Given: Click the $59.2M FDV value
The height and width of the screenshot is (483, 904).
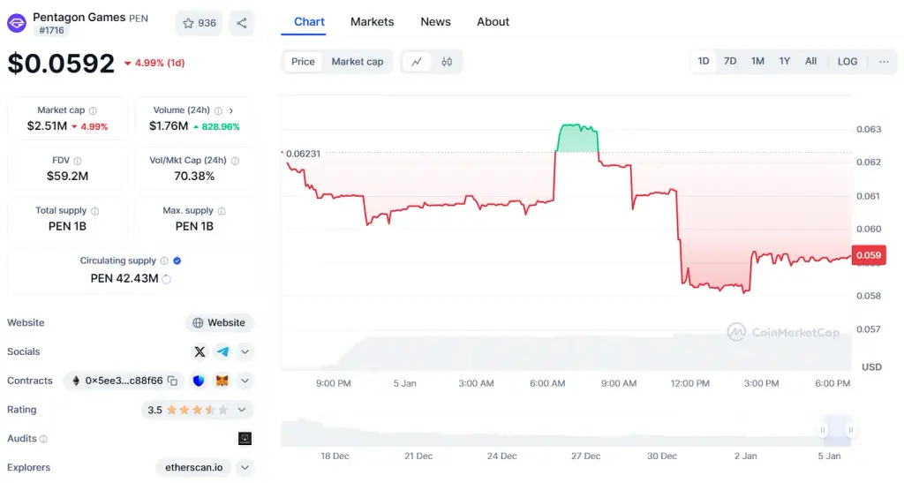Looking at the screenshot, I should [67, 177].
